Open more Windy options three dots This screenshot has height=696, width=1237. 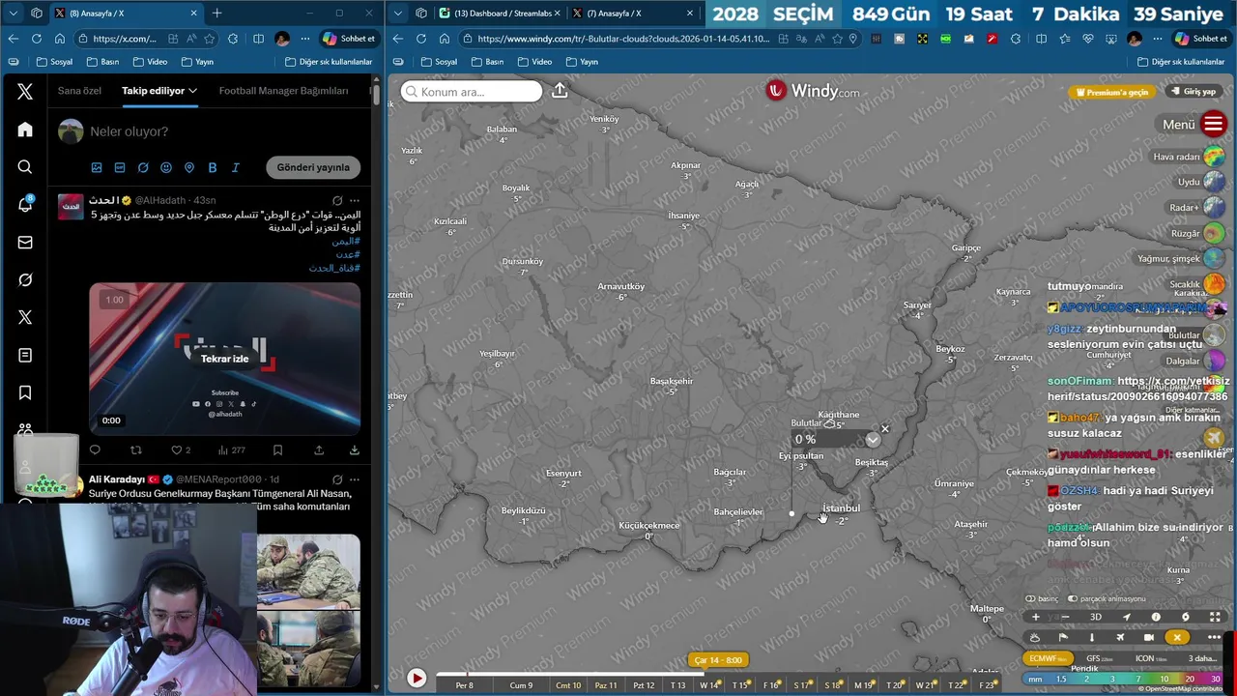(1214, 637)
